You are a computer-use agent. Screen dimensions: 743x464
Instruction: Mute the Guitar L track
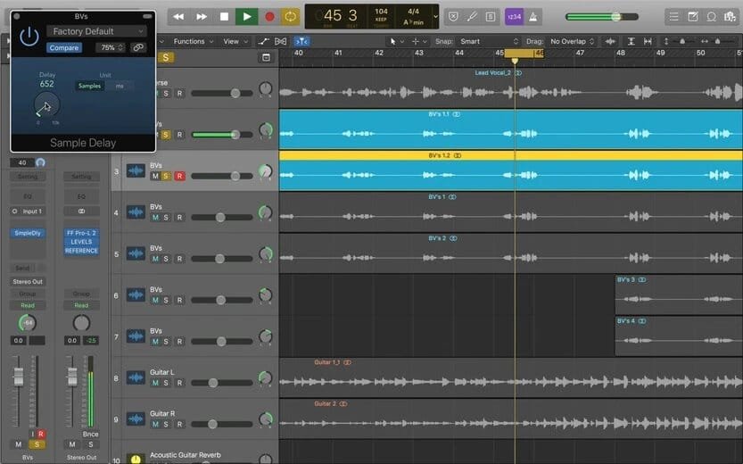[x=155, y=383]
